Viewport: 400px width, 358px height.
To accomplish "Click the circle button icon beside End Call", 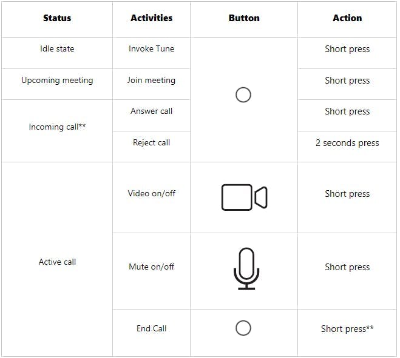I will (243, 328).
